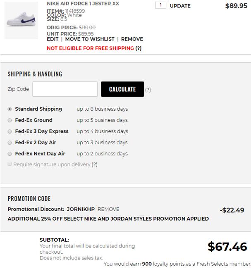This screenshot has width=251, height=269.
Task: Choose Fed-Ex 2 Day Air shipping
Action: point(10,143)
